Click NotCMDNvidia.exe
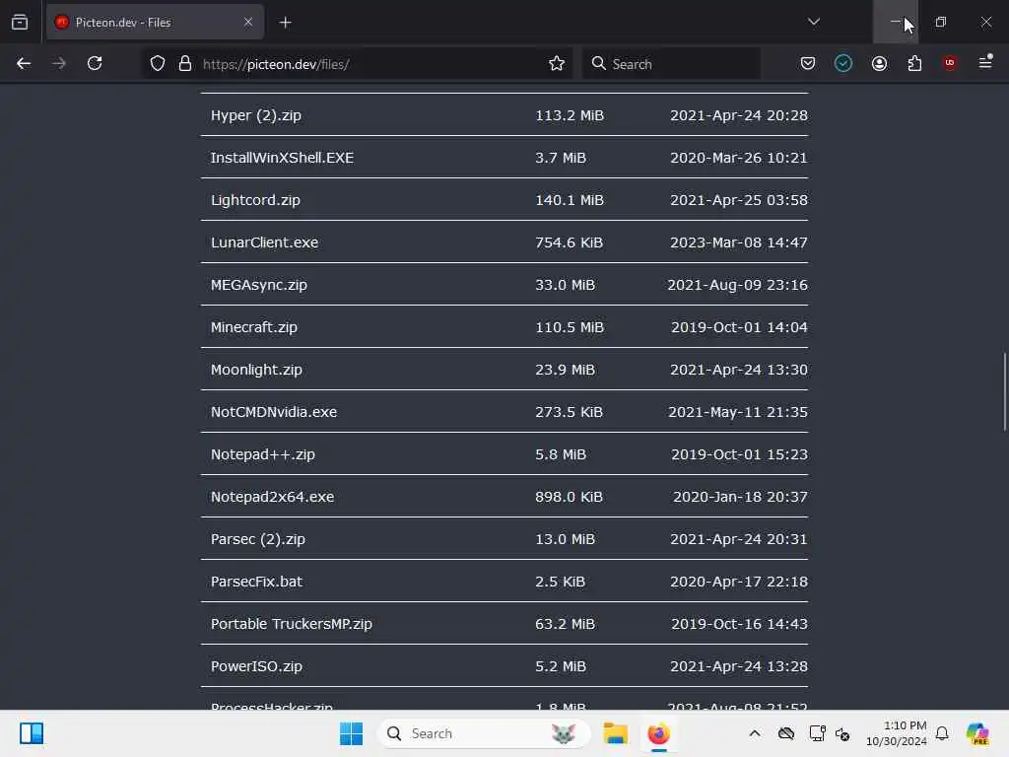The width and height of the screenshot is (1009, 757). pos(274,412)
